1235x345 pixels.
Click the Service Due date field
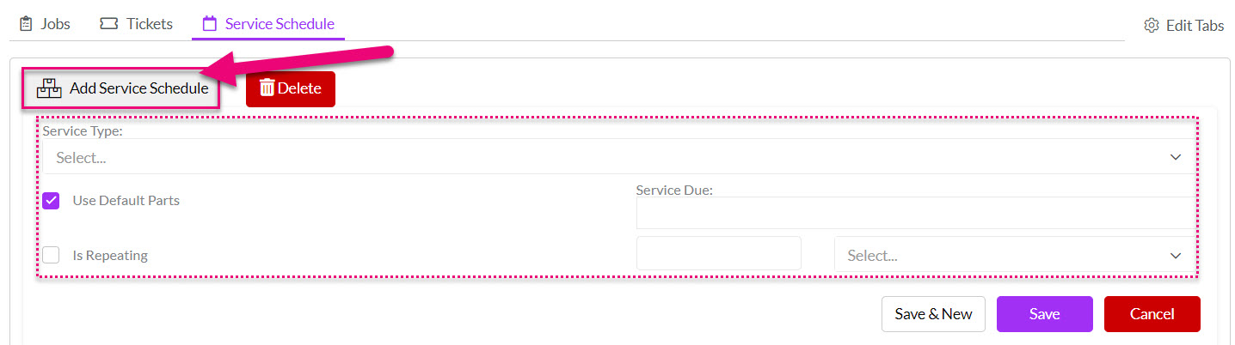tap(916, 213)
